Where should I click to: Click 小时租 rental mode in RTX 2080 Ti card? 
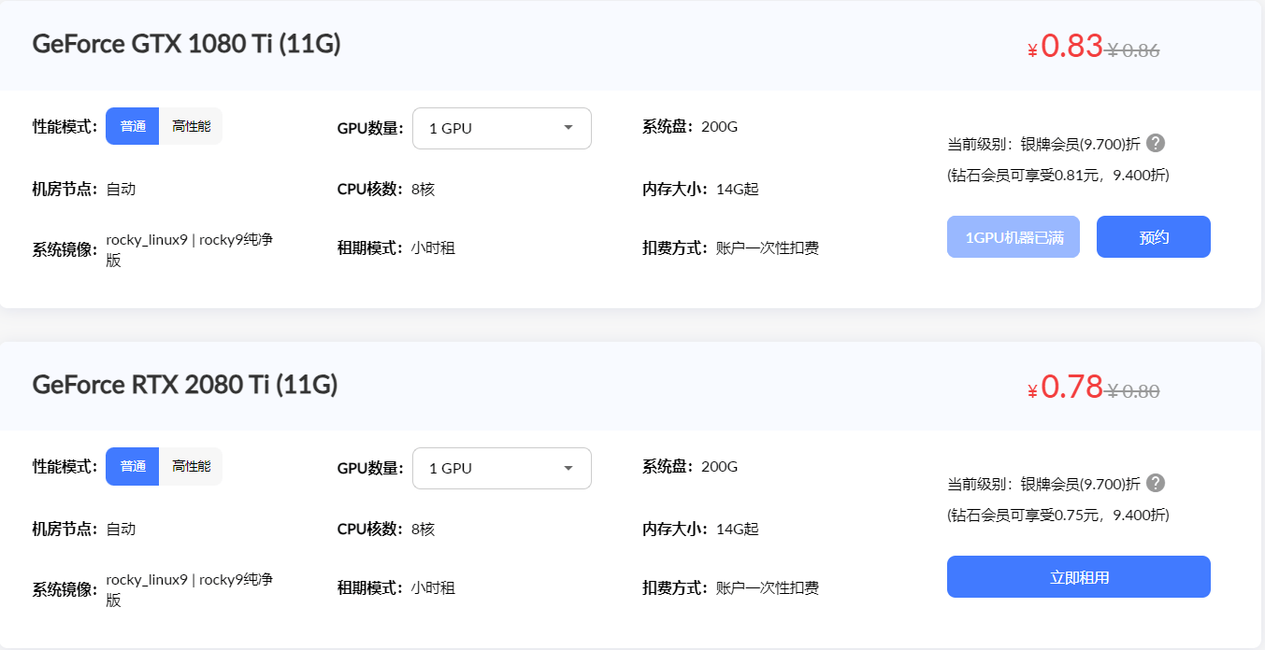(433, 587)
